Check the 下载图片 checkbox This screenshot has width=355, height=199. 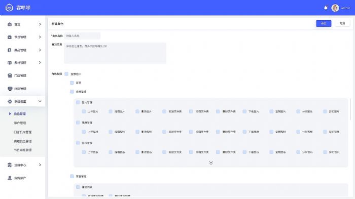(x=244, y=111)
